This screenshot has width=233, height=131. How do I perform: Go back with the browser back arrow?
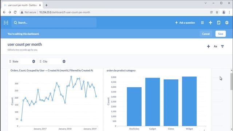coord(4,12)
